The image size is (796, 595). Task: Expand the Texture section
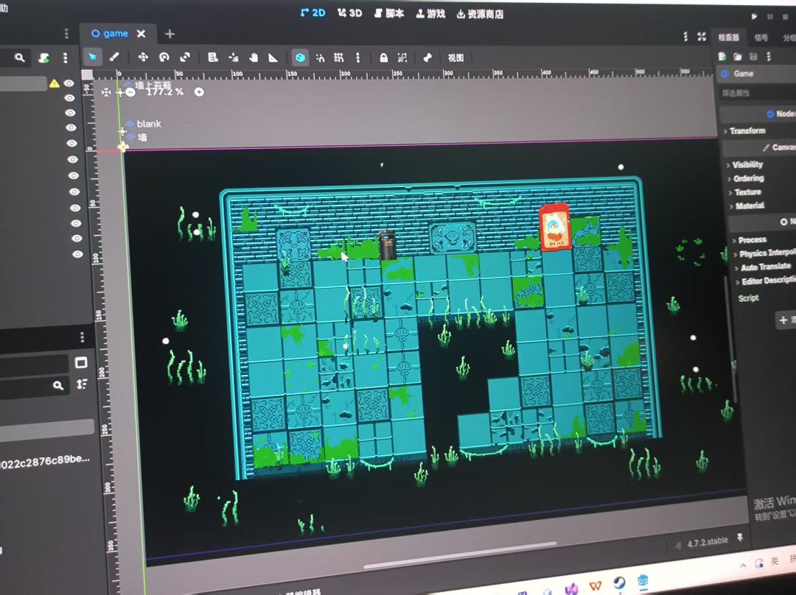745,192
